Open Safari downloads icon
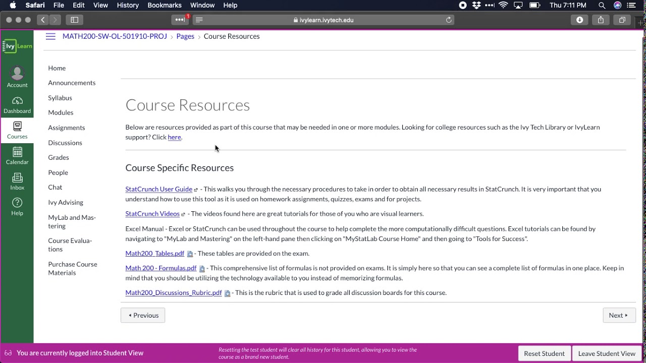Viewport: 646px width, 363px height. [579, 20]
